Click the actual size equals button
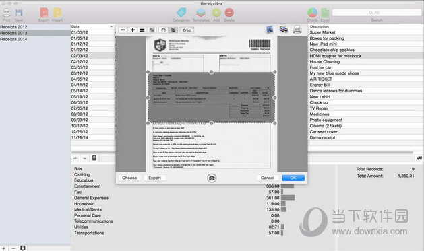424x251 pixels. (142, 30)
